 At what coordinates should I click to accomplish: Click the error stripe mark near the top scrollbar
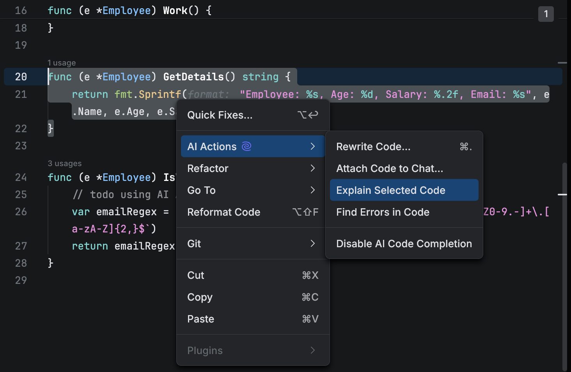click(562, 62)
